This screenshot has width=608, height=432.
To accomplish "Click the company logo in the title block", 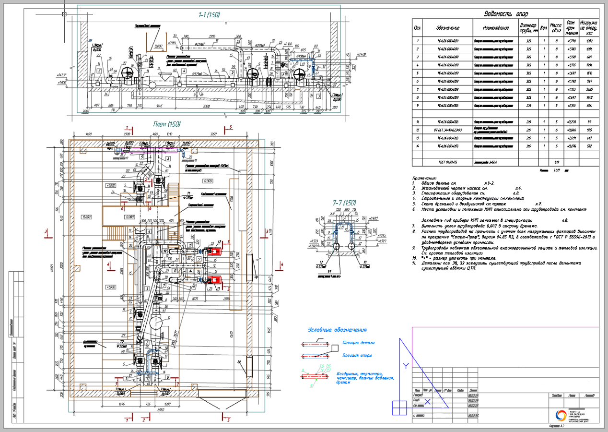I will pos(561,415).
